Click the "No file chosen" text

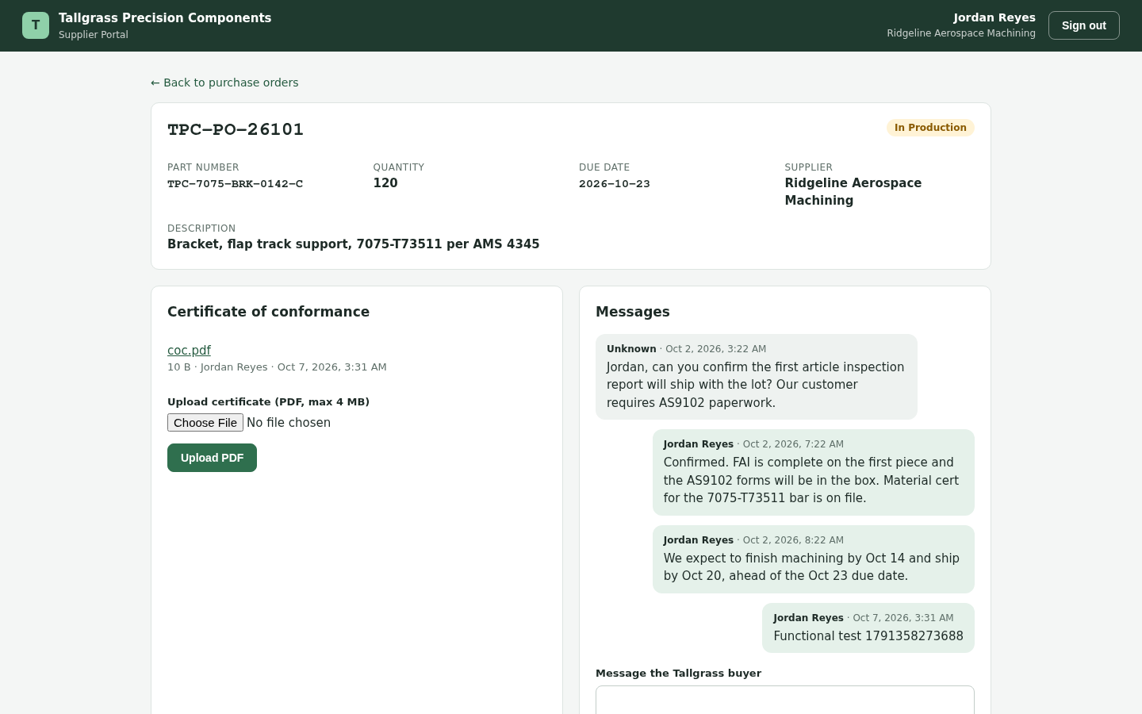click(289, 423)
